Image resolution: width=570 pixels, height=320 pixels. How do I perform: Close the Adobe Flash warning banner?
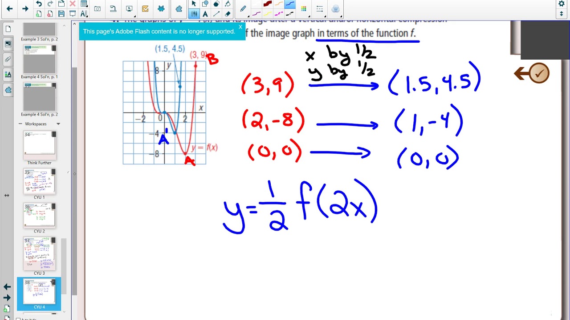click(240, 27)
